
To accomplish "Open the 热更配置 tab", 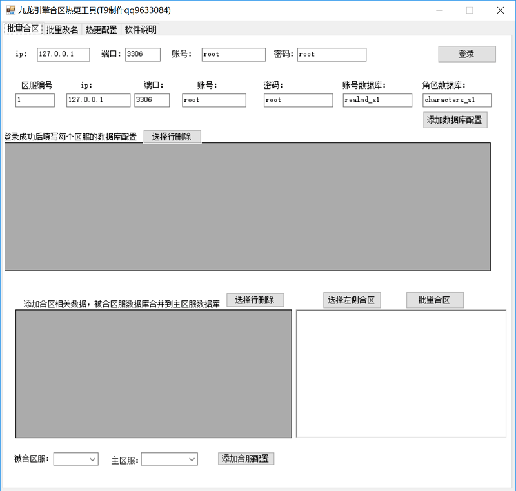I will coord(101,29).
